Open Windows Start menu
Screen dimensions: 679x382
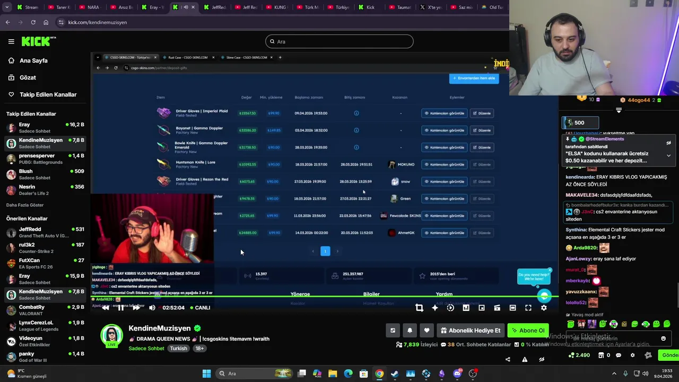pyautogui.click(x=206, y=374)
